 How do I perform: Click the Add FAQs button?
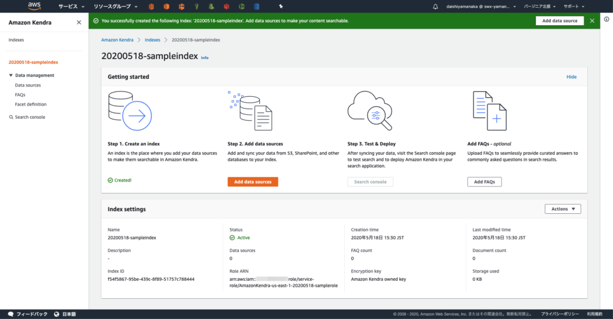coord(484,182)
